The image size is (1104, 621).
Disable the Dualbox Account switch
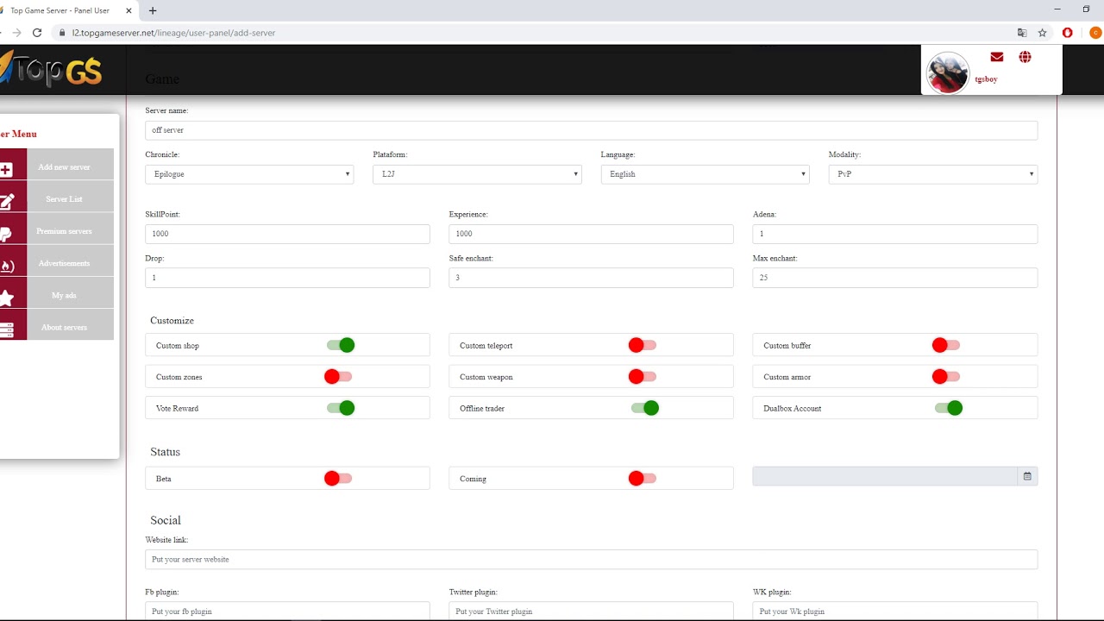(948, 408)
